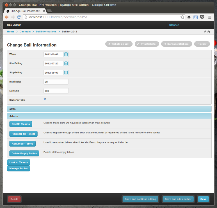The height and width of the screenshot is (208, 217).
Task: Open Manage Tables
Action: [19, 168]
